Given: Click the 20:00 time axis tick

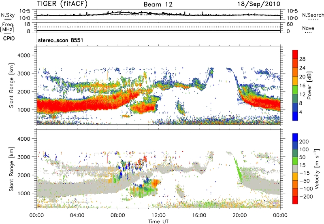Looking at the screenshot, I should (x=240, y=216).
